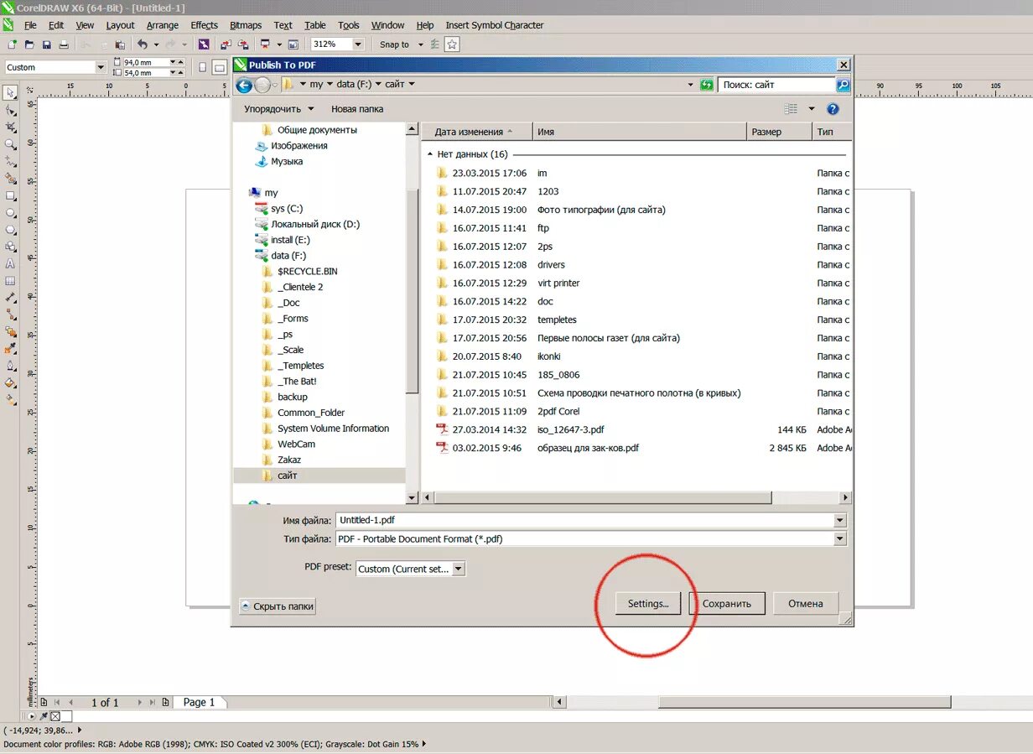The image size is (1033, 754).
Task: Select the Zoom tool in toolbox
Action: (10, 144)
